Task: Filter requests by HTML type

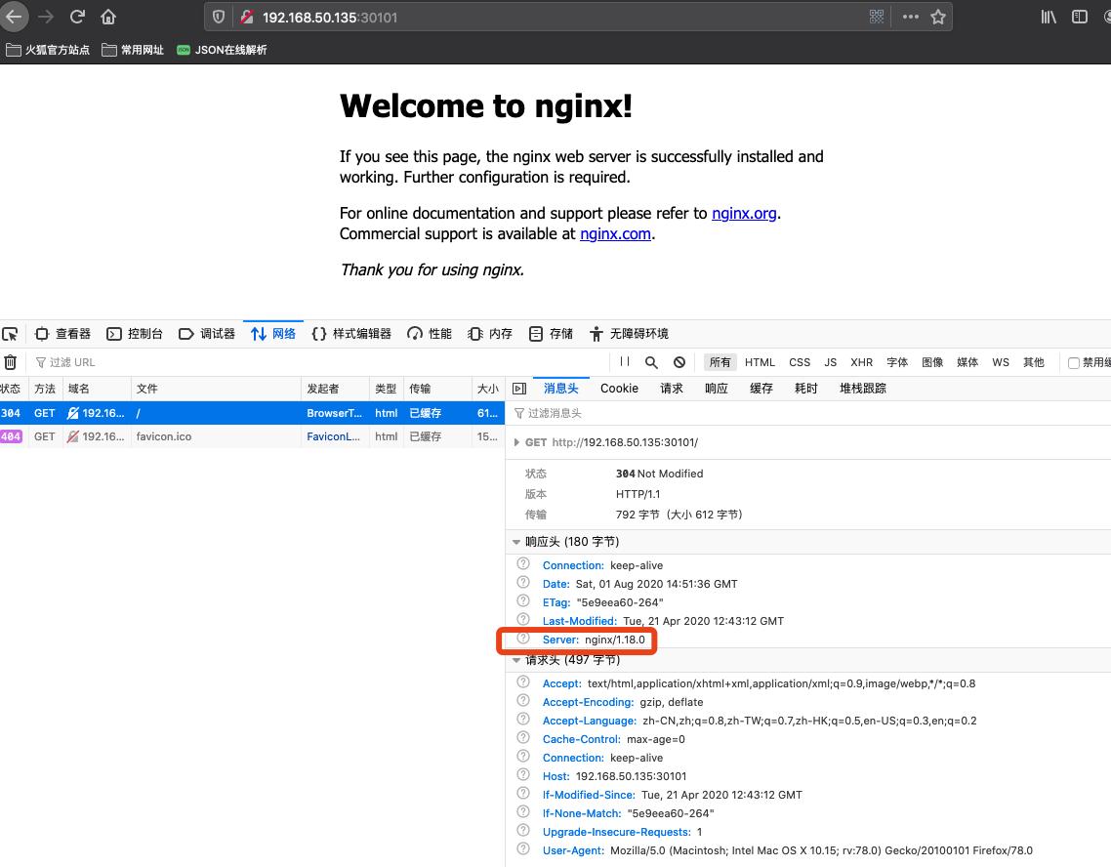Action: pos(760,362)
